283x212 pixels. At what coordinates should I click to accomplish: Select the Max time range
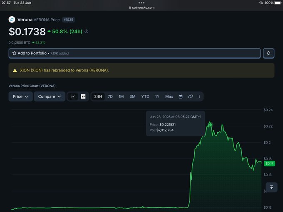169,96
